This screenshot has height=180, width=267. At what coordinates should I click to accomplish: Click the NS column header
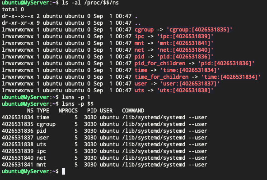(x=30, y=111)
